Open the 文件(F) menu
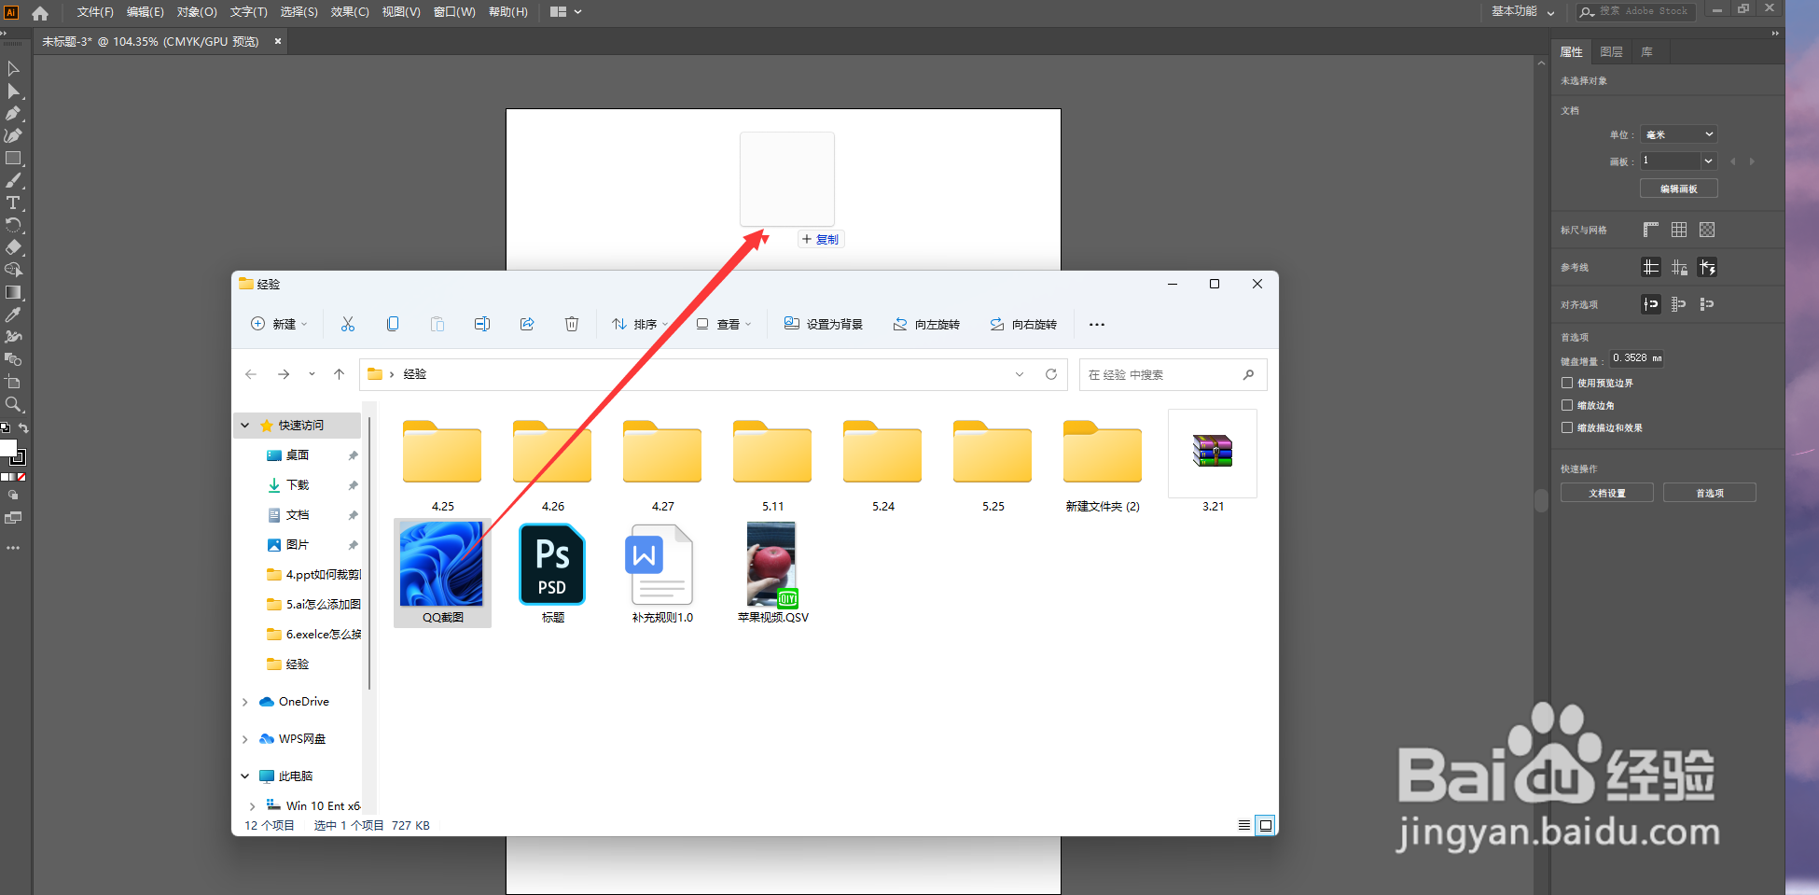The image size is (1819, 895). tap(95, 12)
